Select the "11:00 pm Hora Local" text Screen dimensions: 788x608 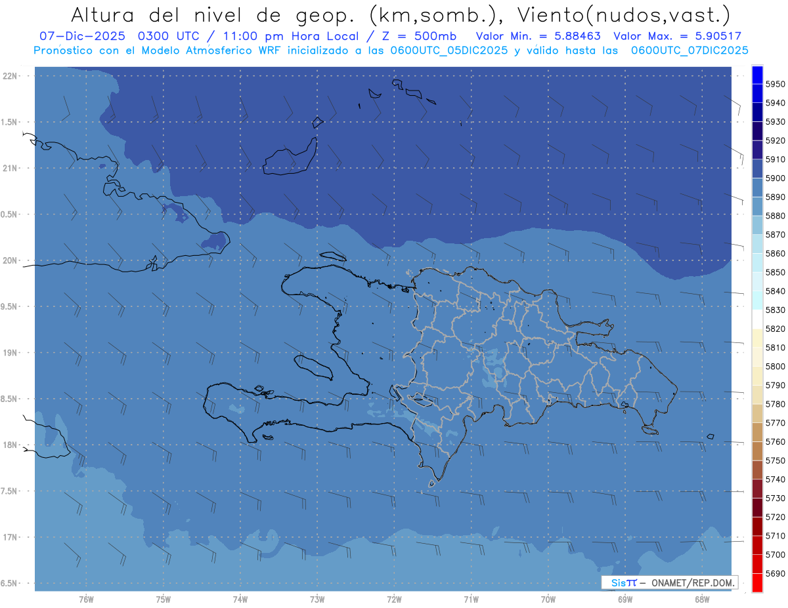tap(292, 36)
